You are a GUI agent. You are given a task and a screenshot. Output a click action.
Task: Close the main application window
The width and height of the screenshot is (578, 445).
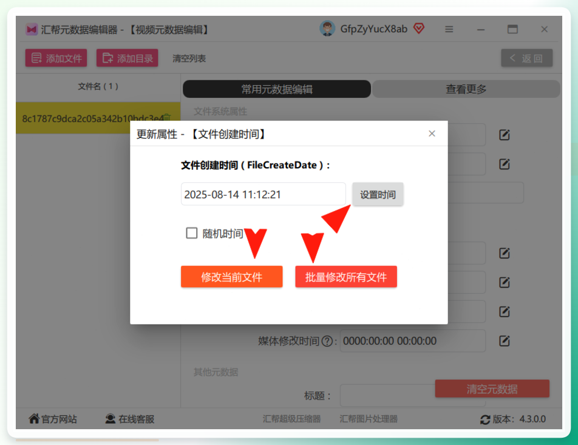pyautogui.click(x=544, y=29)
